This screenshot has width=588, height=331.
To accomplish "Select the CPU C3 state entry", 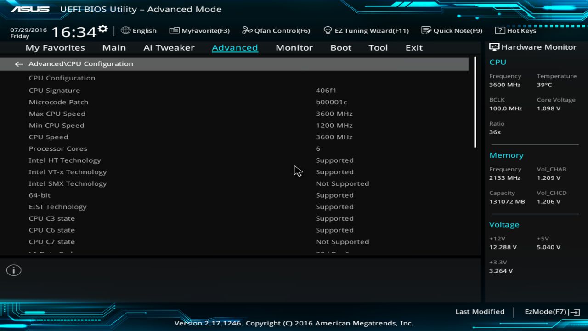I will [x=51, y=218].
